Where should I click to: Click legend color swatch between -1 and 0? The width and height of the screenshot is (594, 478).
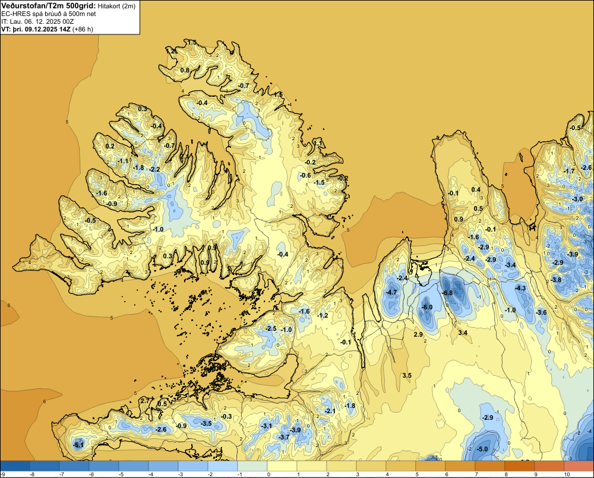[252, 466]
